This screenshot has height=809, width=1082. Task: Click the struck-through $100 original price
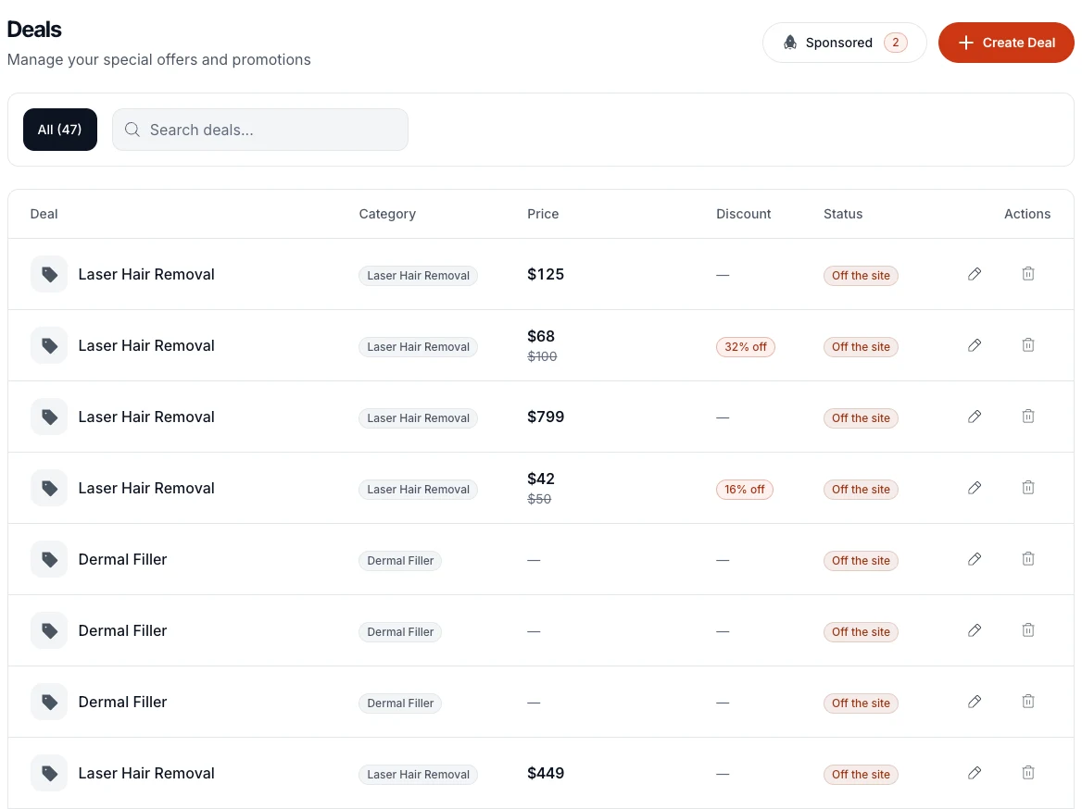click(x=542, y=356)
